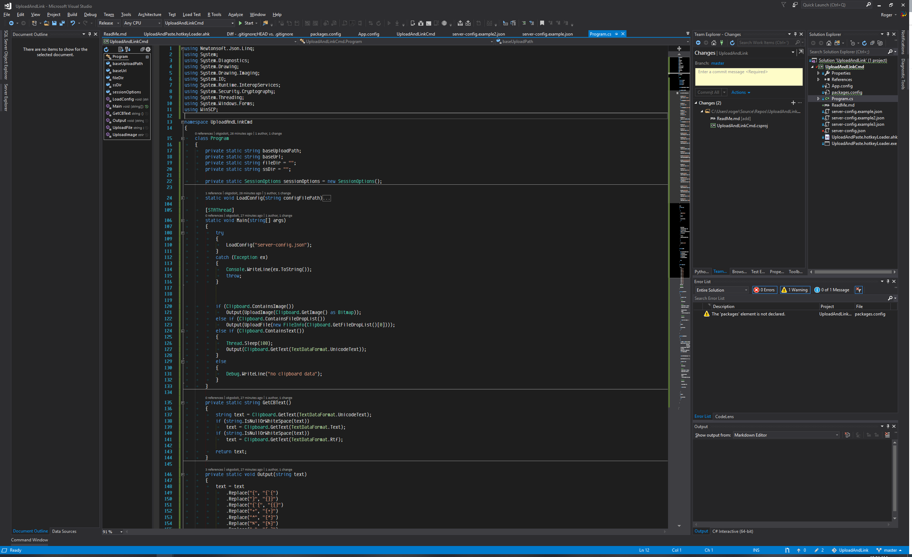
Task: Click Collapse All icon in Solution Explorer
Action: click(872, 43)
